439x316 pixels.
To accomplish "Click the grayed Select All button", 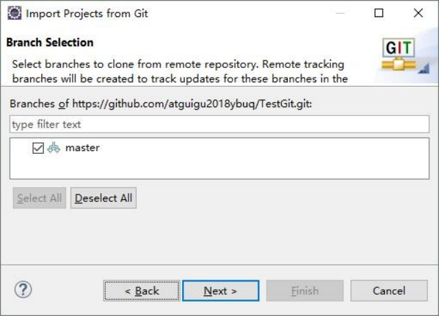I will click(39, 198).
